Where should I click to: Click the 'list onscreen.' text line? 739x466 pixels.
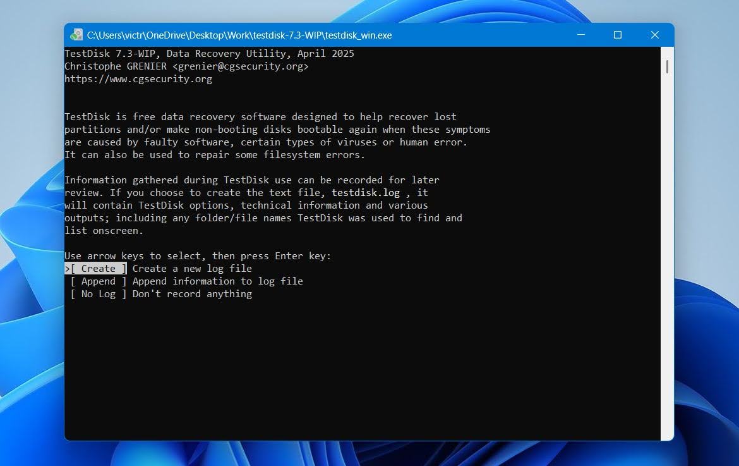click(x=104, y=231)
